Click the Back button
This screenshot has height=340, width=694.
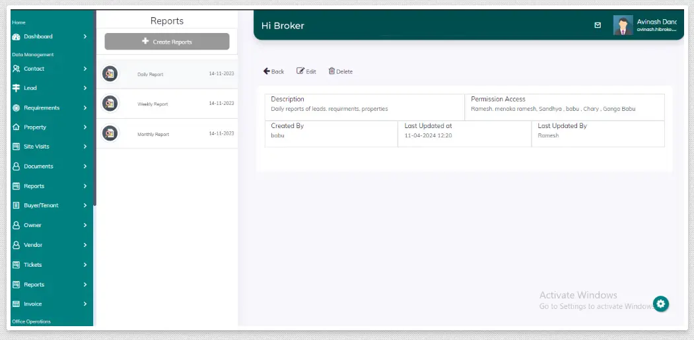tap(273, 71)
